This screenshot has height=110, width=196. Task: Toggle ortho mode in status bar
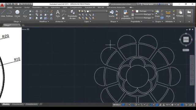[133, 105]
